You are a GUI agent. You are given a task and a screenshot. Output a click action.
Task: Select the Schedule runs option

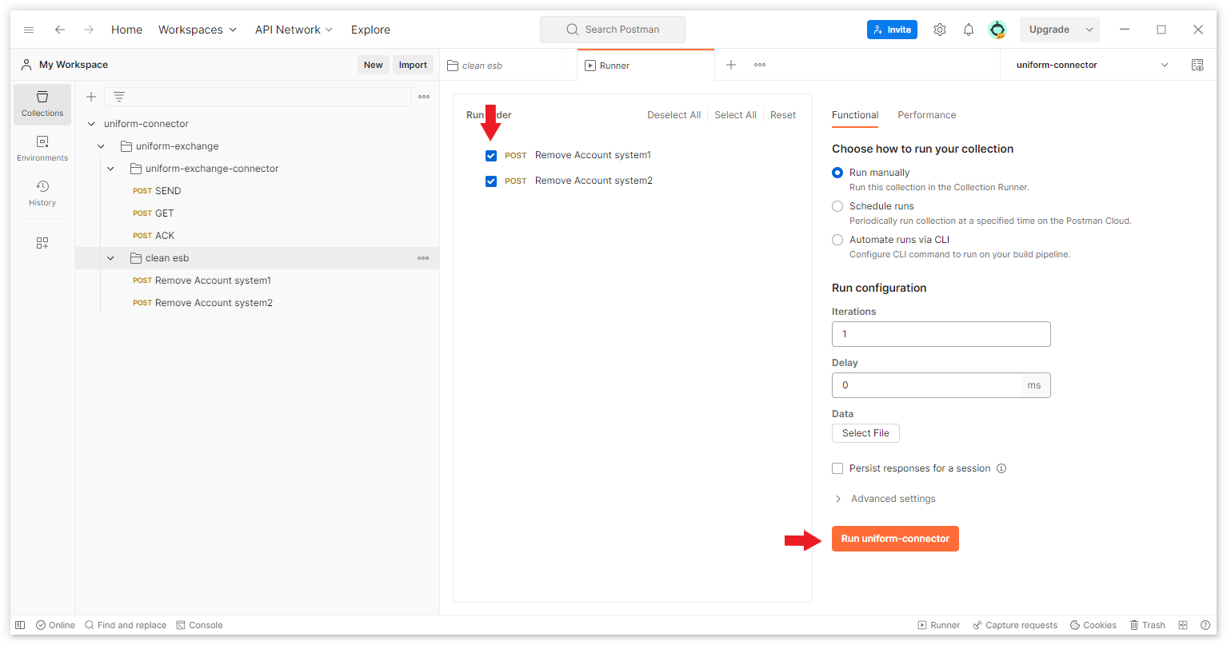(837, 205)
